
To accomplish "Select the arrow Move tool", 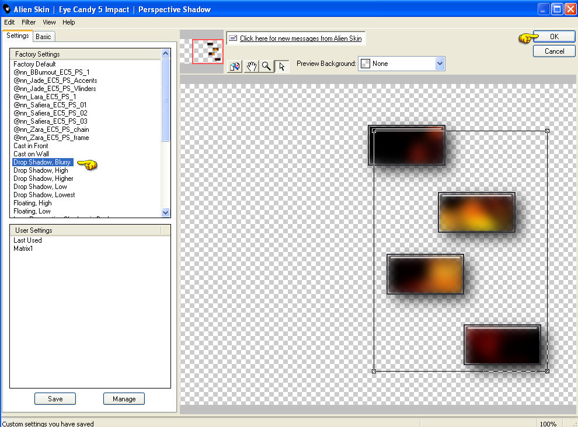I will pos(282,66).
